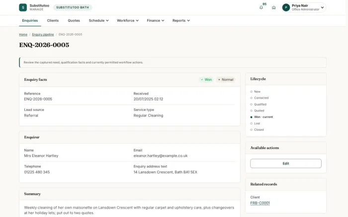348x217 pixels.
Task: Open related client FRB-C0001 link
Action: coord(260,203)
